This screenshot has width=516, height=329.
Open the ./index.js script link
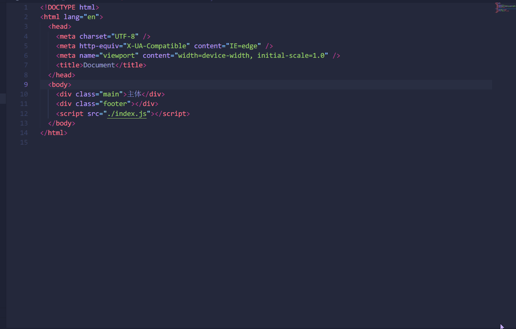click(127, 114)
